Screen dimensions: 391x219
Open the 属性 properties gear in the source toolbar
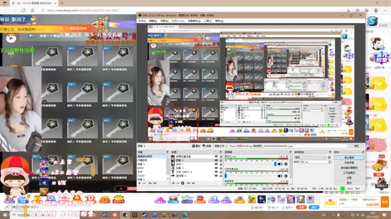196,146
